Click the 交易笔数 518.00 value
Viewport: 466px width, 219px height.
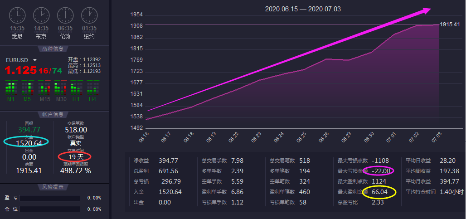pos(76,130)
